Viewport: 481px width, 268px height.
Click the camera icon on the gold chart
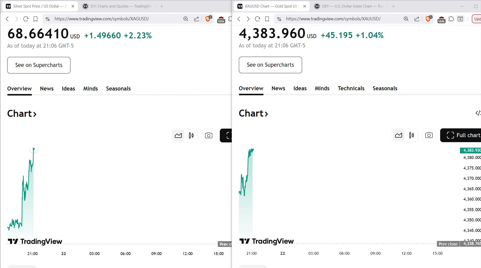coord(429,135)
